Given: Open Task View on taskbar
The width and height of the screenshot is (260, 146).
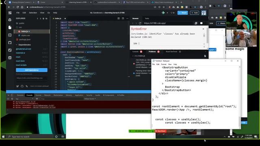Looking at the screenshot, I should pyautogui.click(x=63, y=137).
